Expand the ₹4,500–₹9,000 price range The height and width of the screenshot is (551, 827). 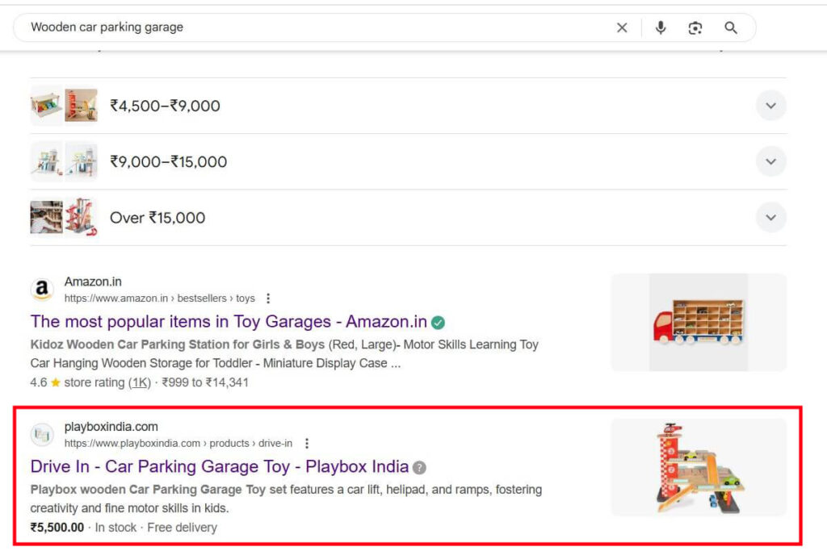[x=770, y=106]
